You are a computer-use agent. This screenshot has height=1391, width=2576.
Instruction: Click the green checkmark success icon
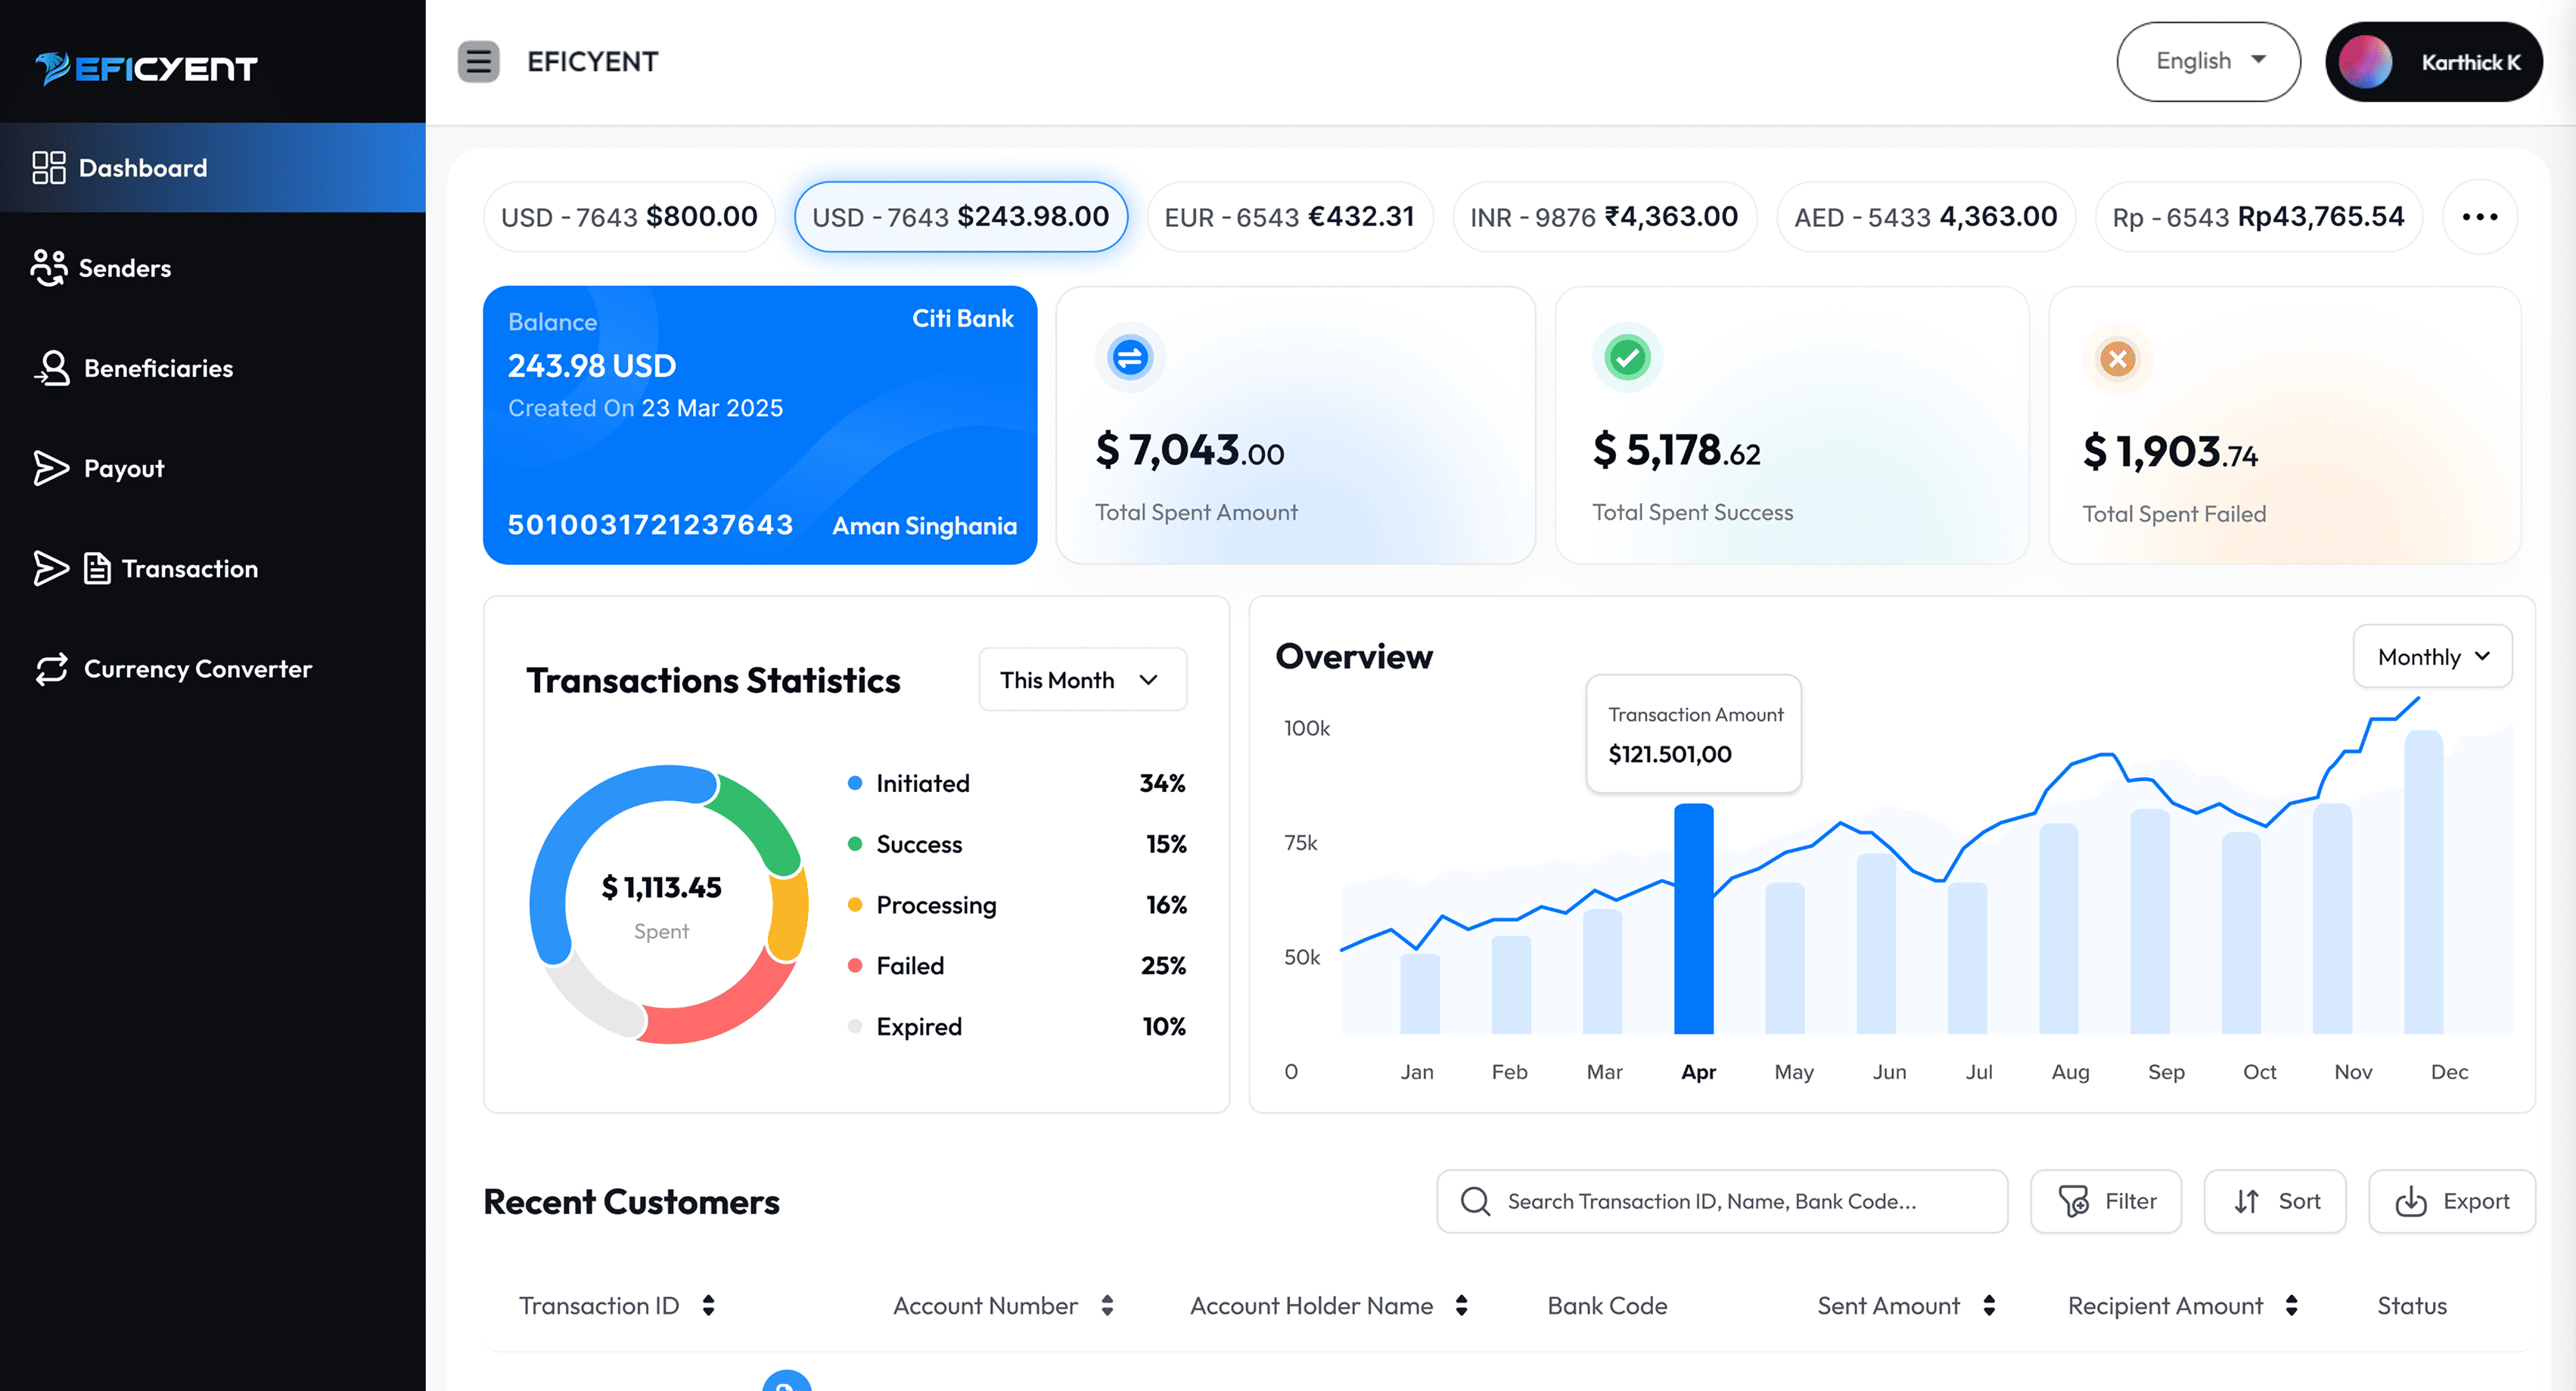[x=1627, y=358]
